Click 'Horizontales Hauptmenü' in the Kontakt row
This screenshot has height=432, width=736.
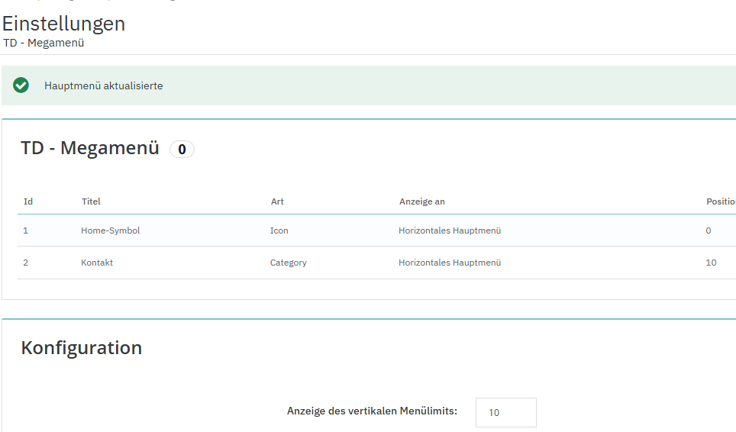[x=450, y=263]
